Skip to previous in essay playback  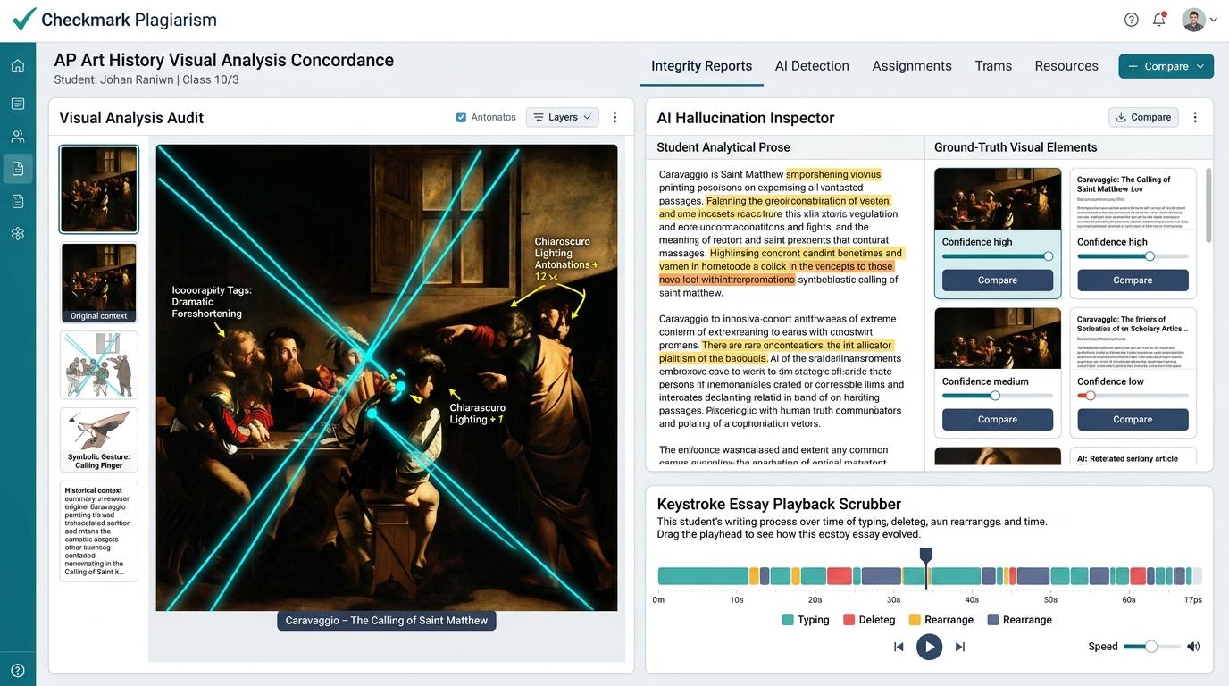[x=899, y=647]
